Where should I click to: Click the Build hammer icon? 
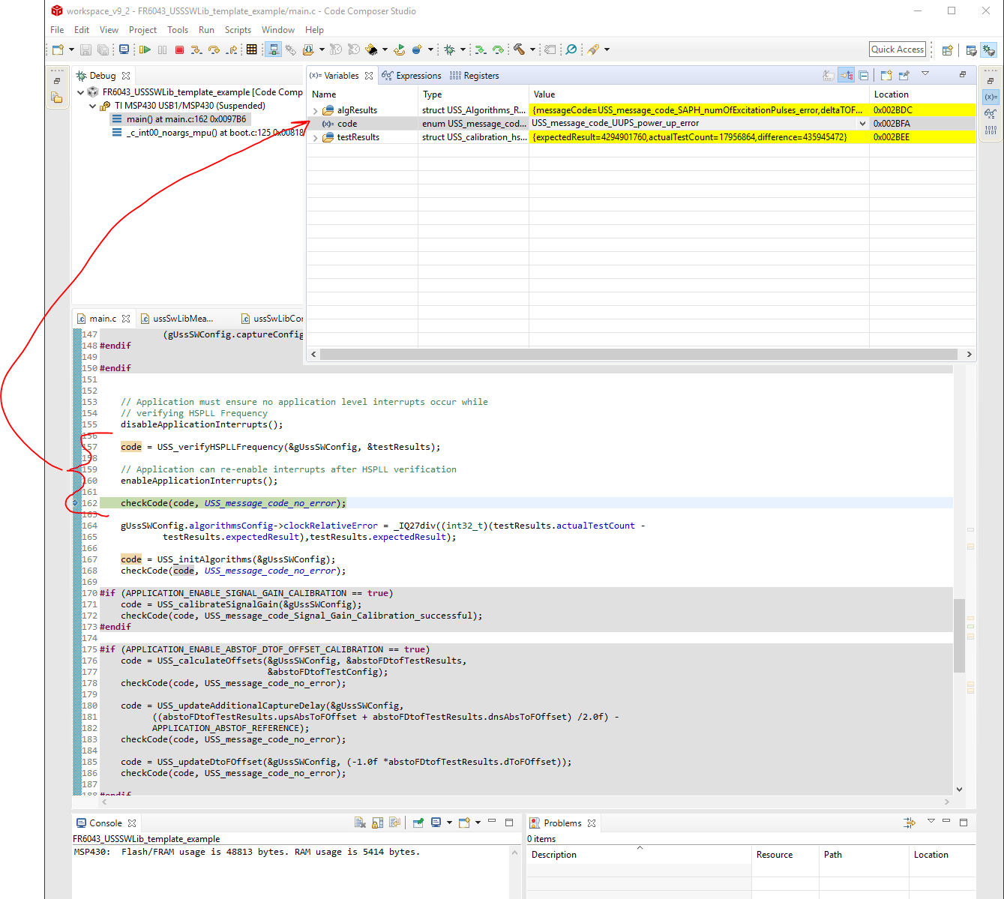pos(519,49)
